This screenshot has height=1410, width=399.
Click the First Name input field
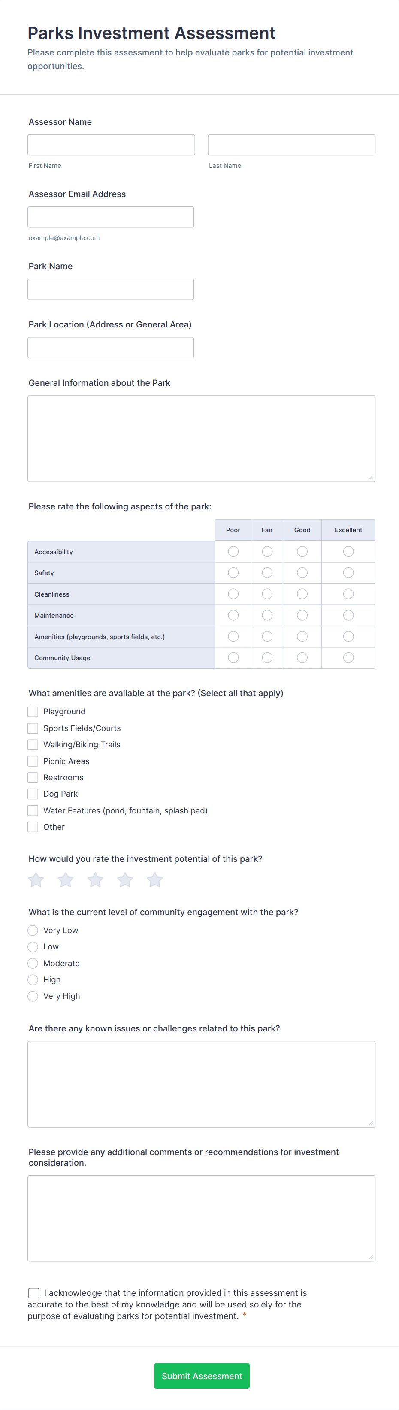[x=111, y=145]
